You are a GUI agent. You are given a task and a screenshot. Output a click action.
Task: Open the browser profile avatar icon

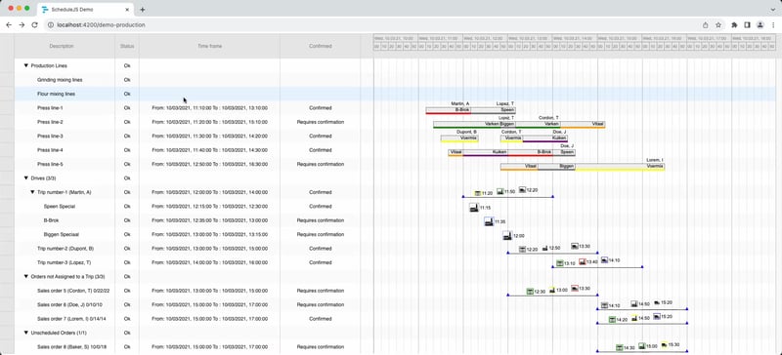(760, 25)
